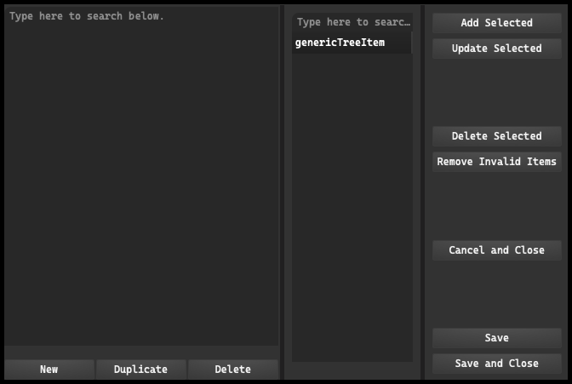
Task: Click blank space below genericTreeItem
Action: pyautogui.click(x=352, y=208)
